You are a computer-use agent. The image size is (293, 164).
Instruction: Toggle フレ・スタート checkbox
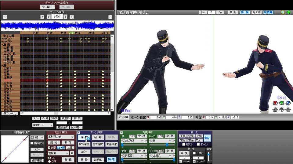(180, 161)
